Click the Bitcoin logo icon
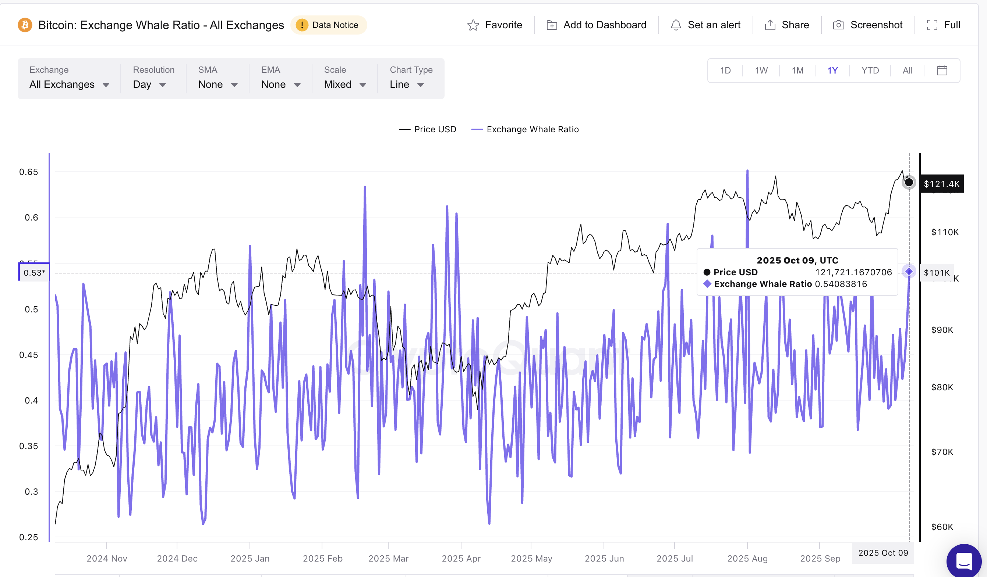 tap(25, 25)
